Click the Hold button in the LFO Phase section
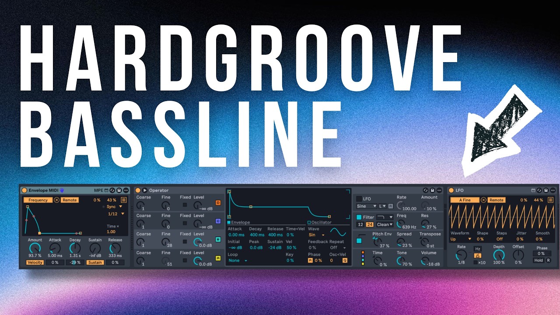 point(539,260)
